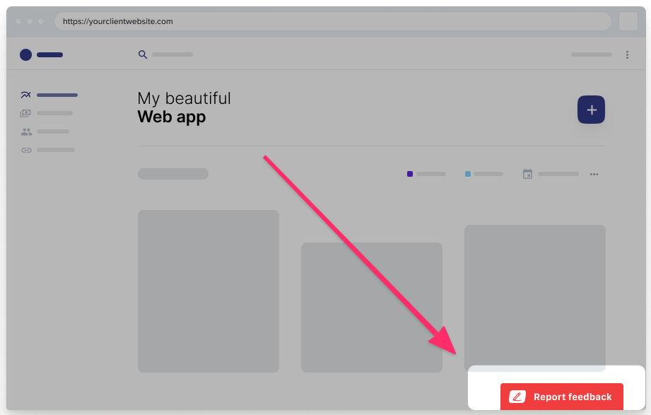The width and height of the screenshot is (651, 415).
Task: Click the browser address bar URL field
Action: (x=332, y=21)
